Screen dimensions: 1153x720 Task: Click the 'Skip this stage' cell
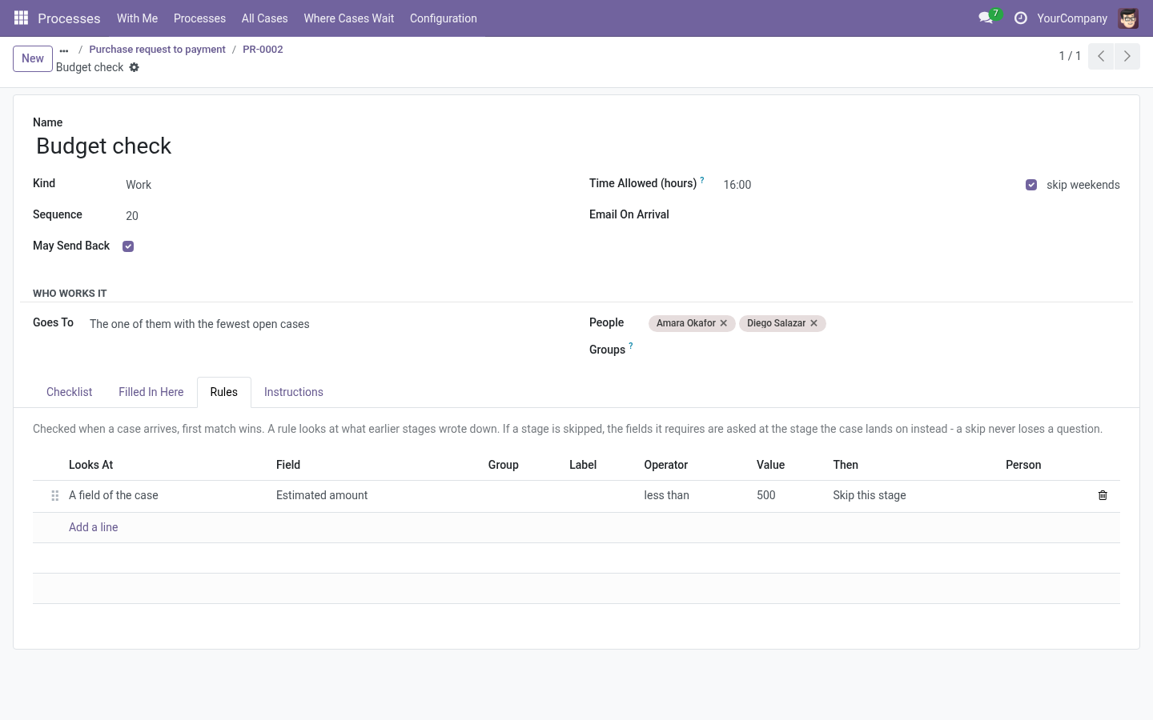[913, 496]
